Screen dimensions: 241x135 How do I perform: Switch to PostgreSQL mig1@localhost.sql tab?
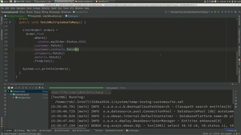[46, 16]
